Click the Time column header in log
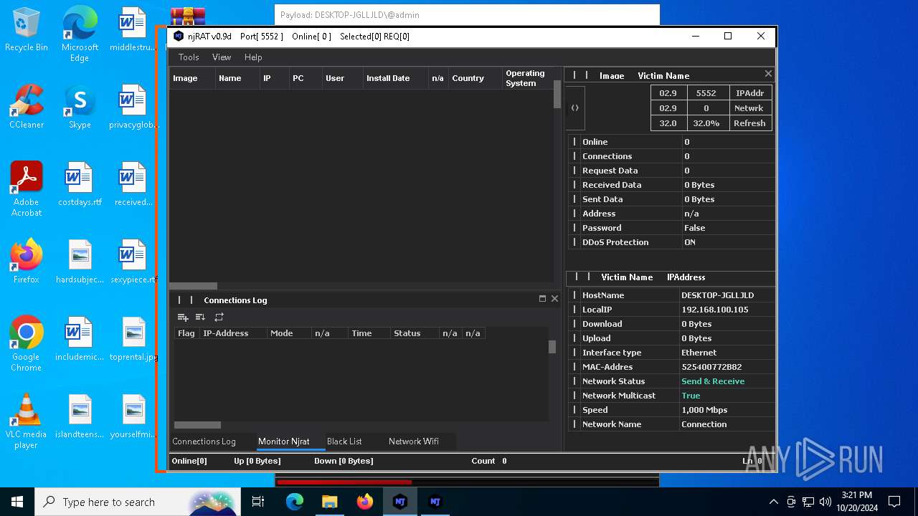This screenshot has width=918, height=516. [369, 333]
